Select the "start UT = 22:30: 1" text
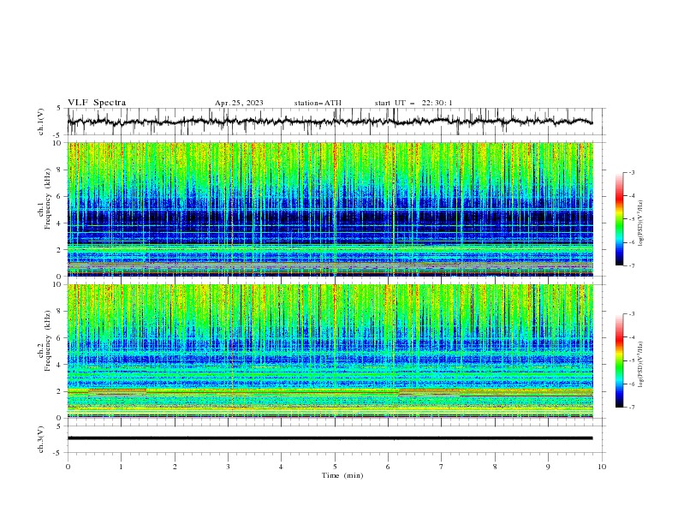Screen dimensions: 678x524 tap(413, 103)
